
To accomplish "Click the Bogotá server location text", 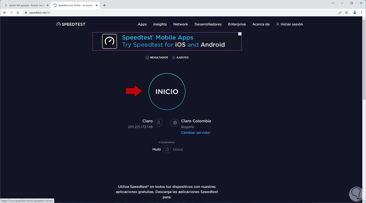I will click(x=188, y=127).
